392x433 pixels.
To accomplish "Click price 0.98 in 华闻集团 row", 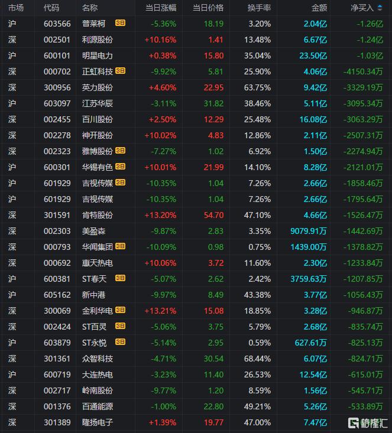I will [216, 247].
